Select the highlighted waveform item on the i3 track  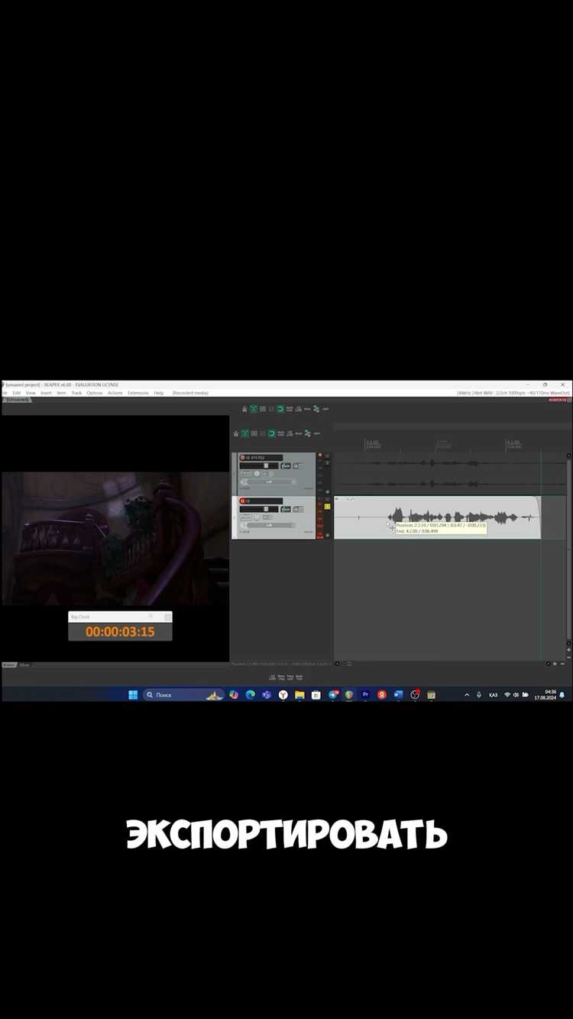click(437, 518)
